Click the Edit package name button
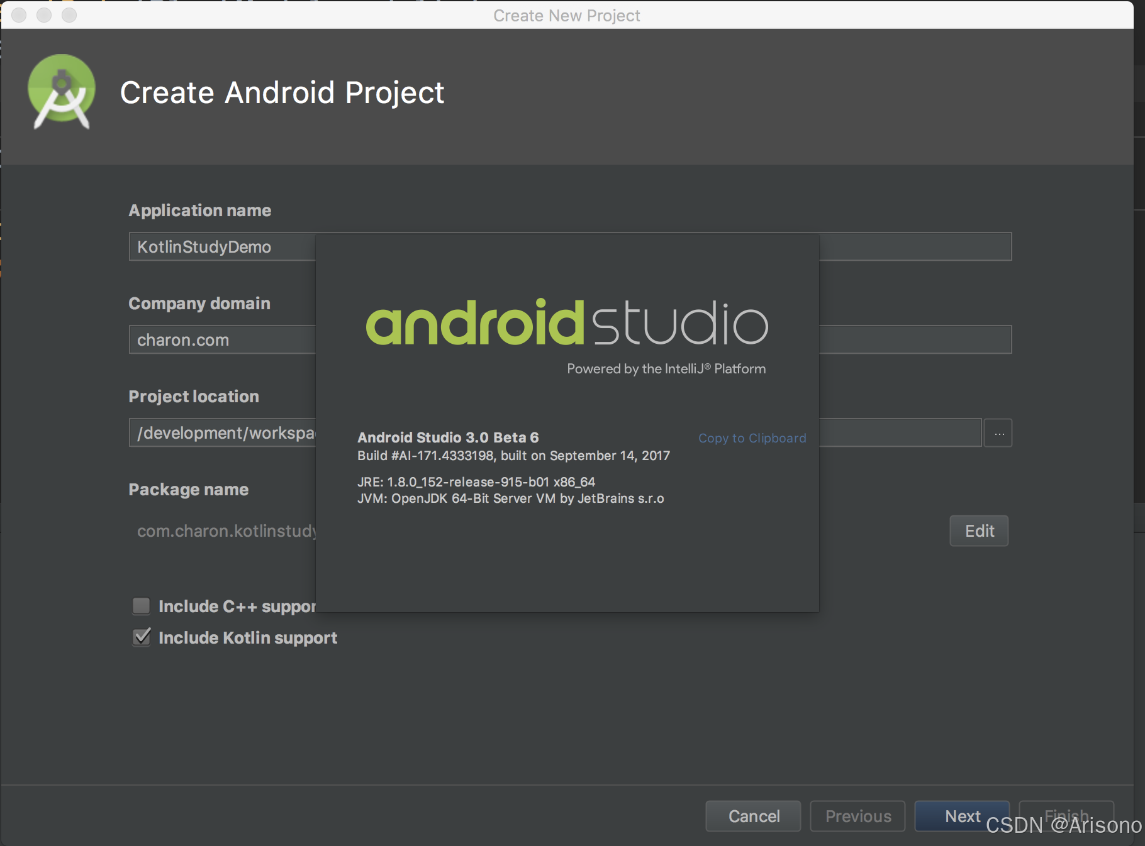 point(980,531)
